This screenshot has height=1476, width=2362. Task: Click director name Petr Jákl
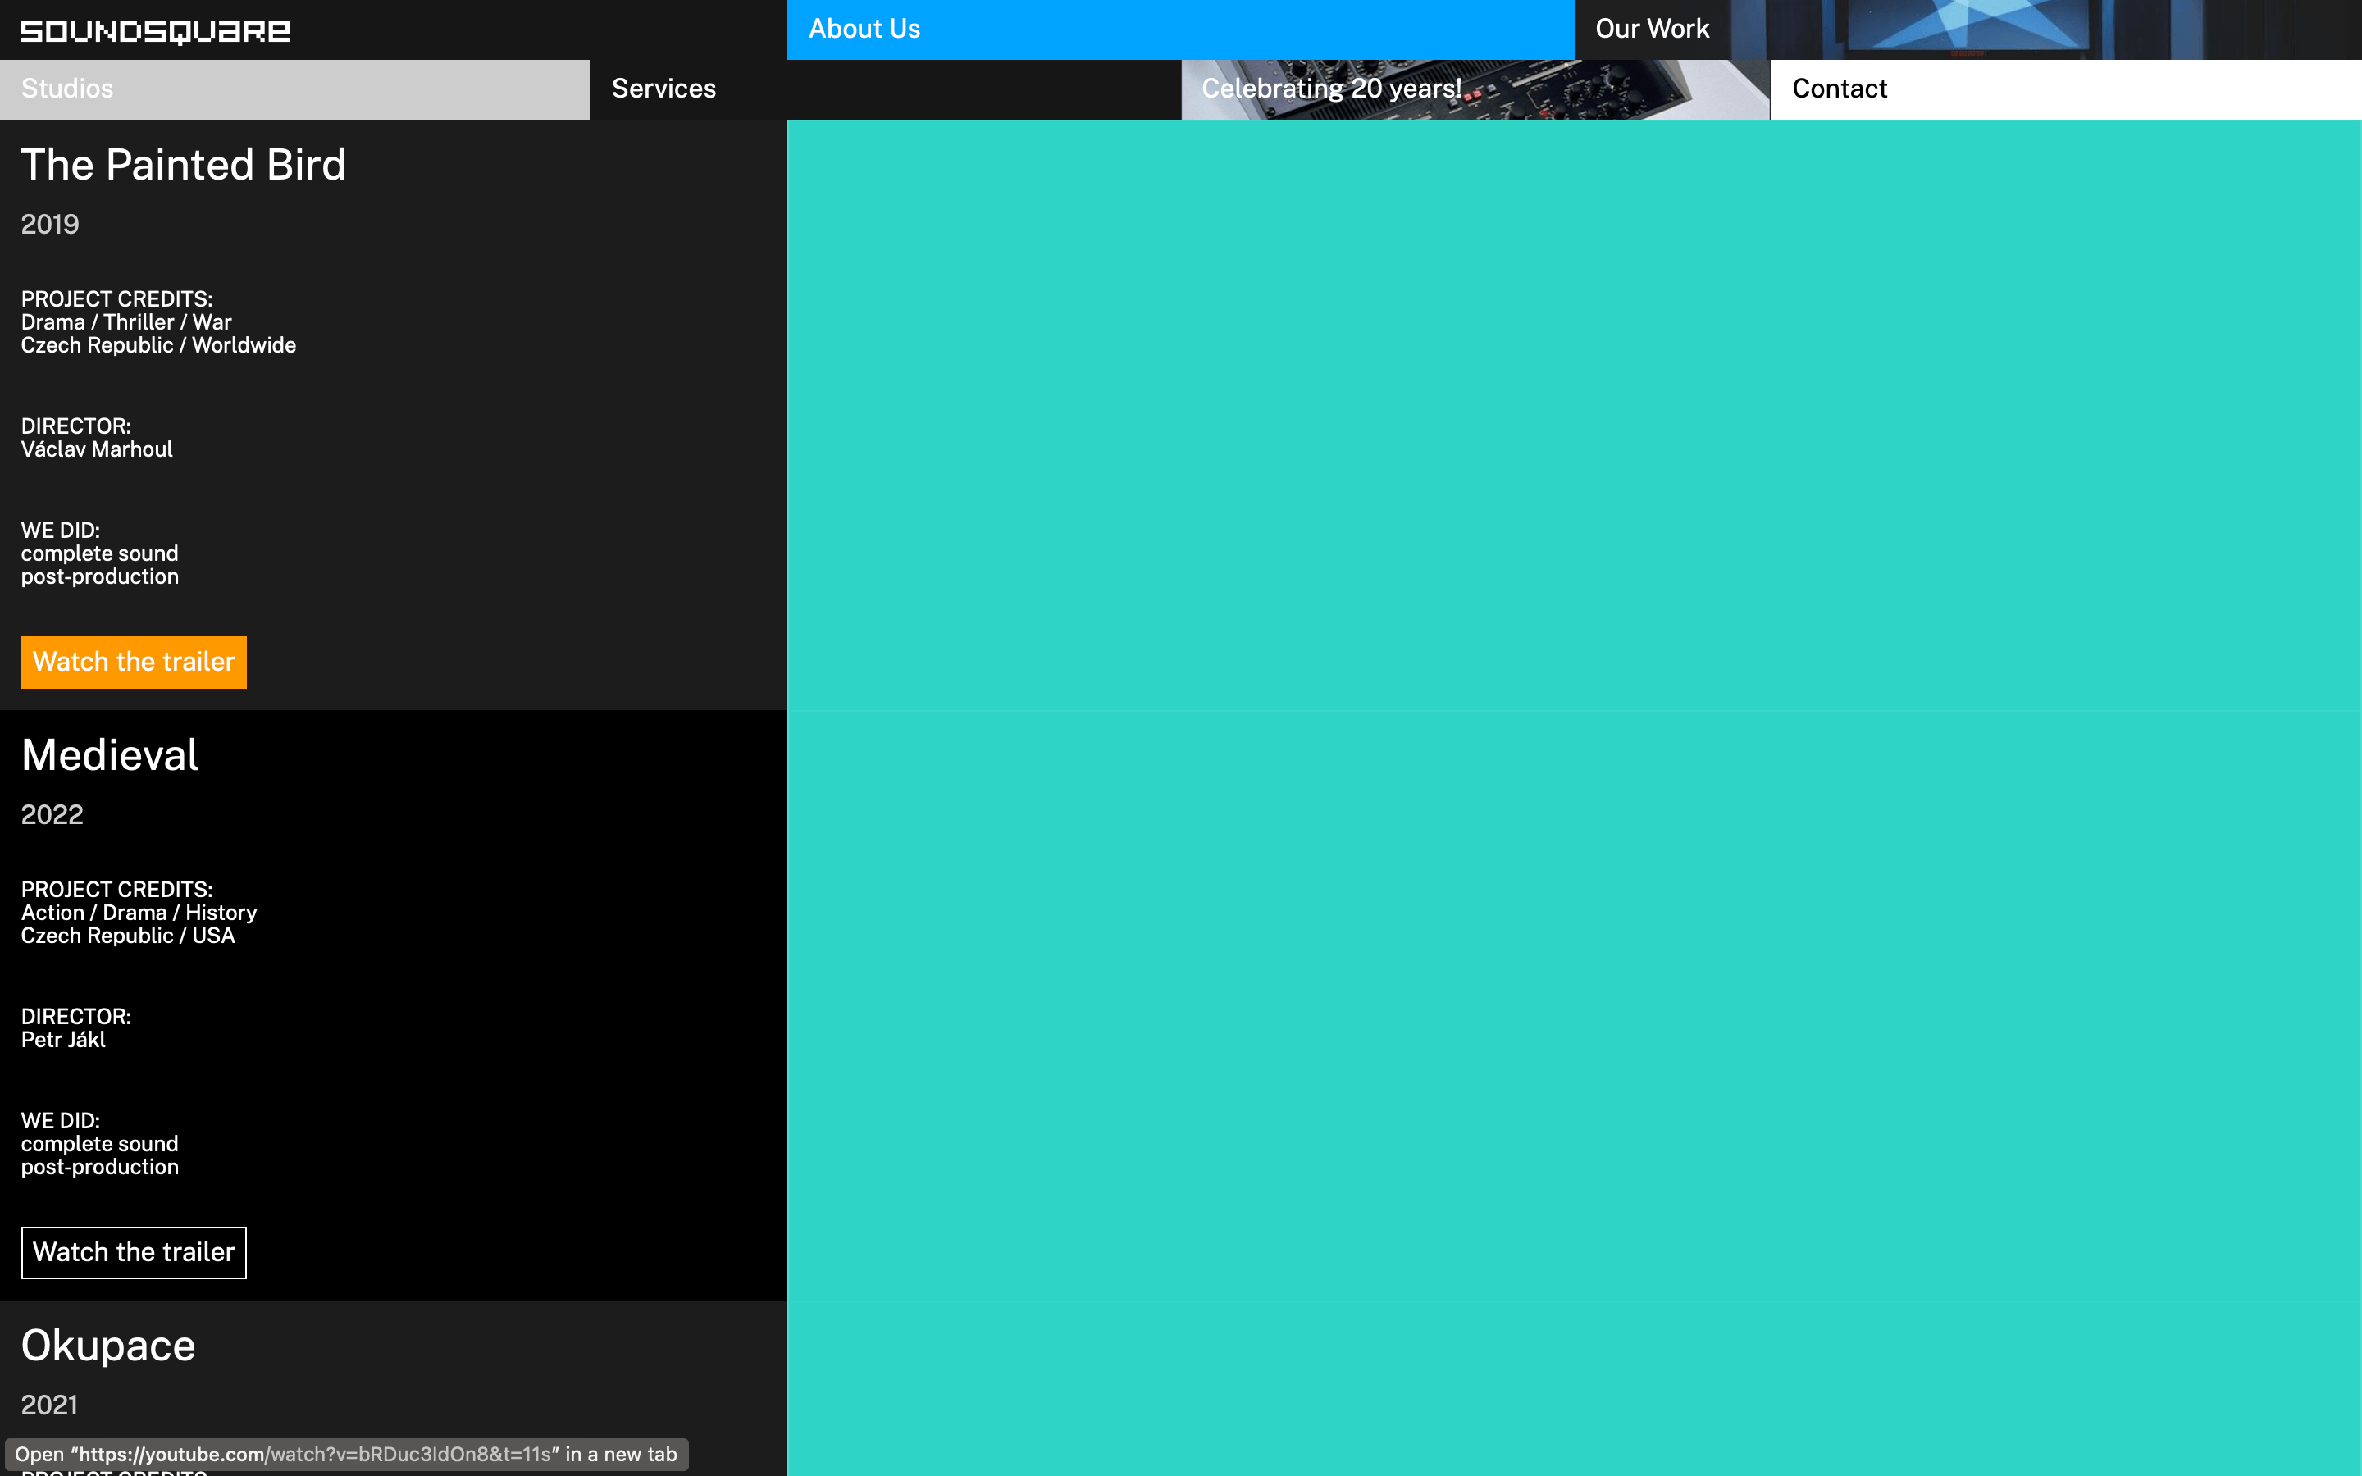click(x=63, y=1041)
